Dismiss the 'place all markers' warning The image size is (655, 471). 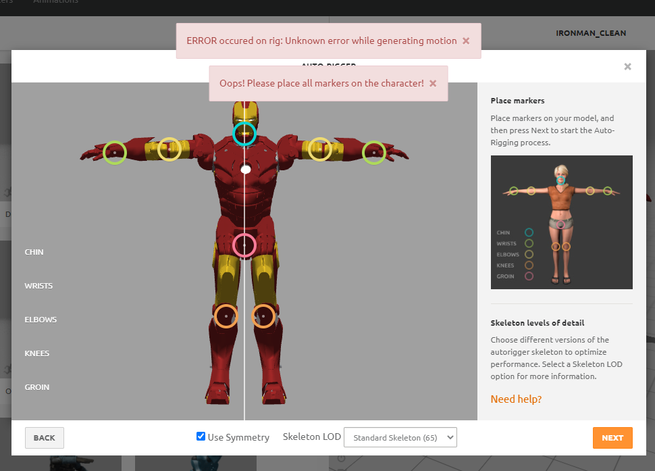433,83
